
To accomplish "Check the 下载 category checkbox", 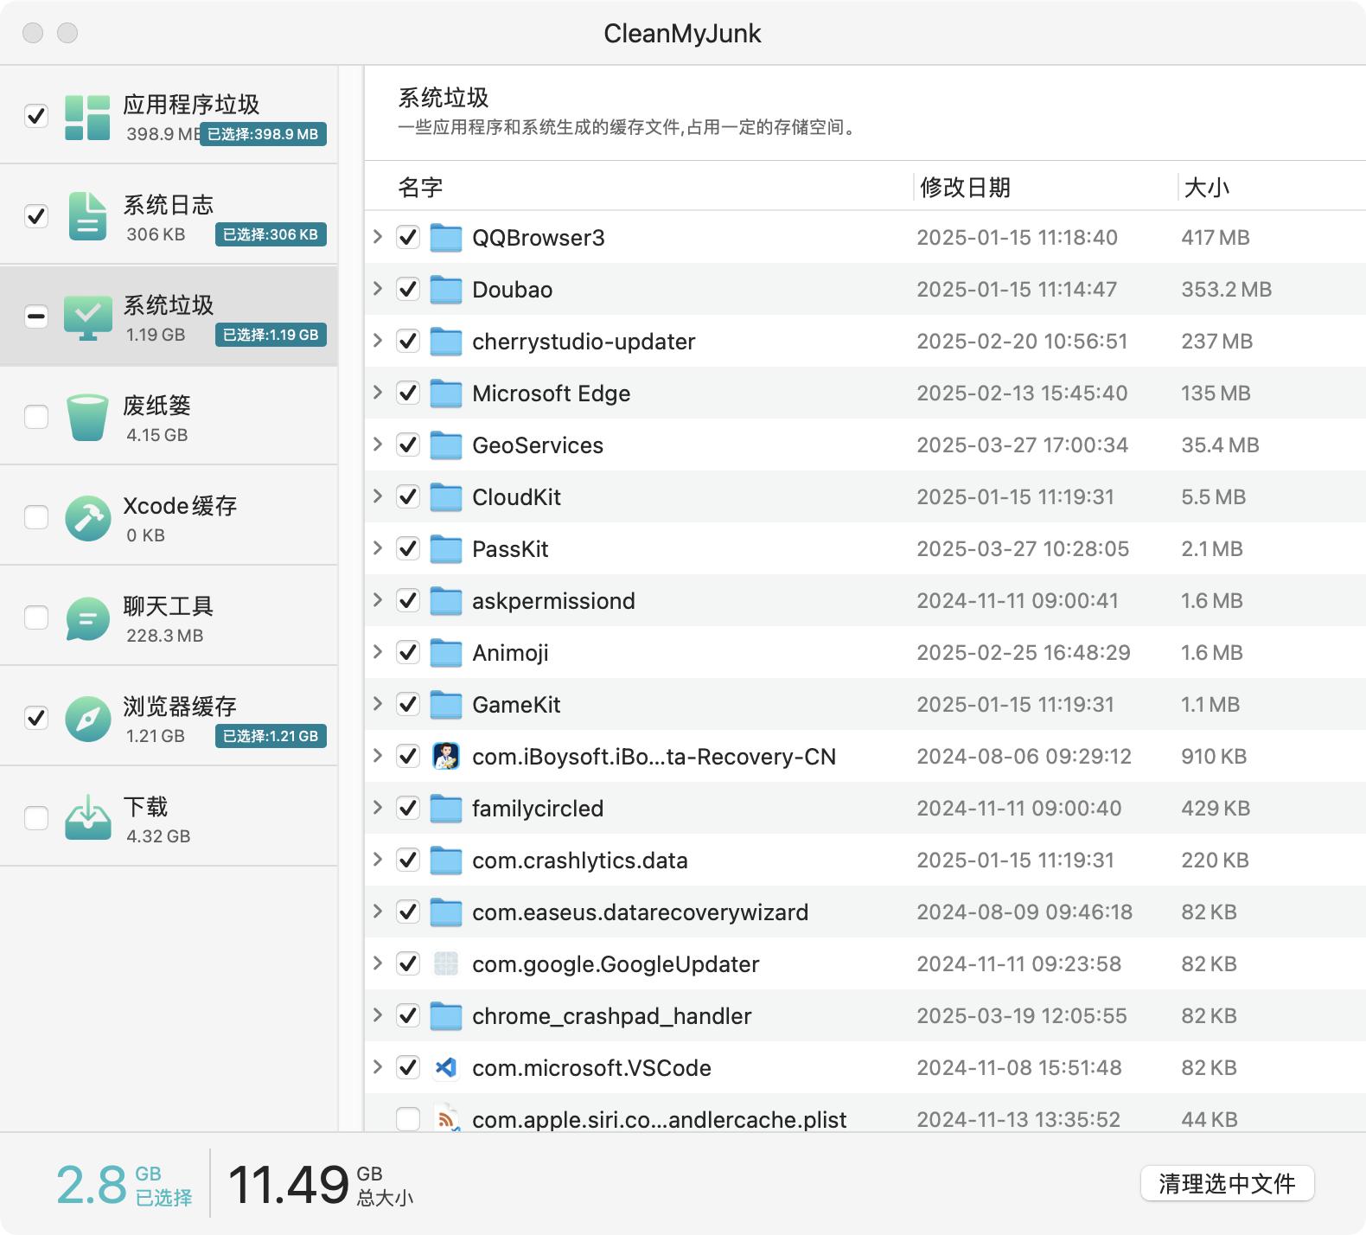I will click(x=36, y=818).
